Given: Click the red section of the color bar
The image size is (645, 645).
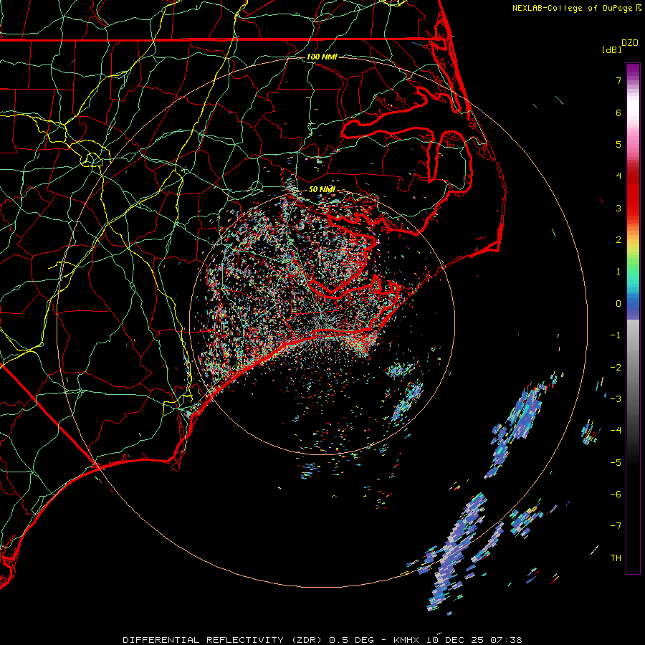Looking at the screenshot, I should [x=633, y=193].
